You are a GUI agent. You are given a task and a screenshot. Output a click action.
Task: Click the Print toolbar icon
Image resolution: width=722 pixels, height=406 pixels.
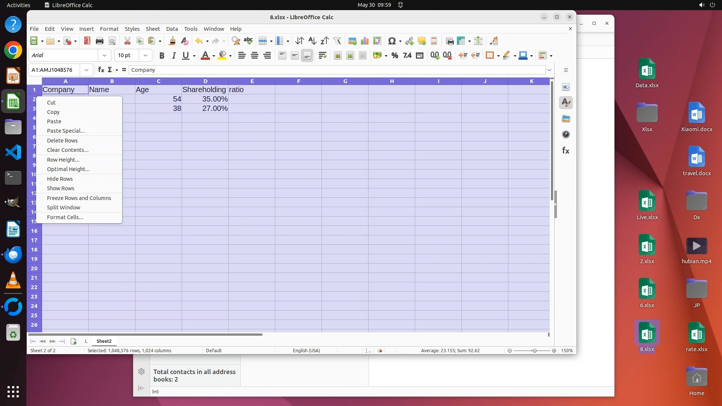(x=99, y=41)
